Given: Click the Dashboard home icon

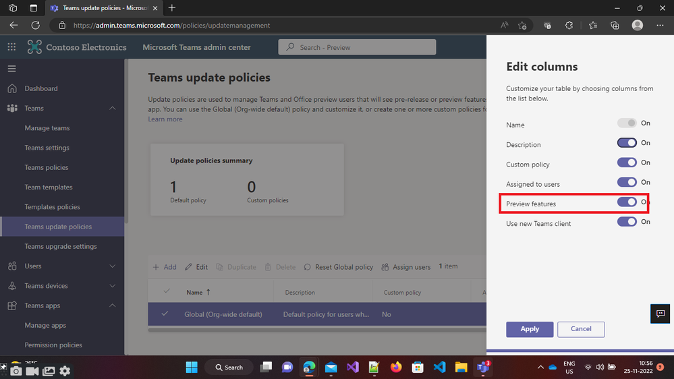Looking at the screenshot, I should [x=12, y=88].
